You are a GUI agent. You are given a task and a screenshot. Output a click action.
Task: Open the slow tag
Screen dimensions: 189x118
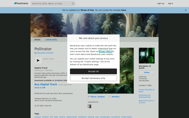tap(97, 117)
